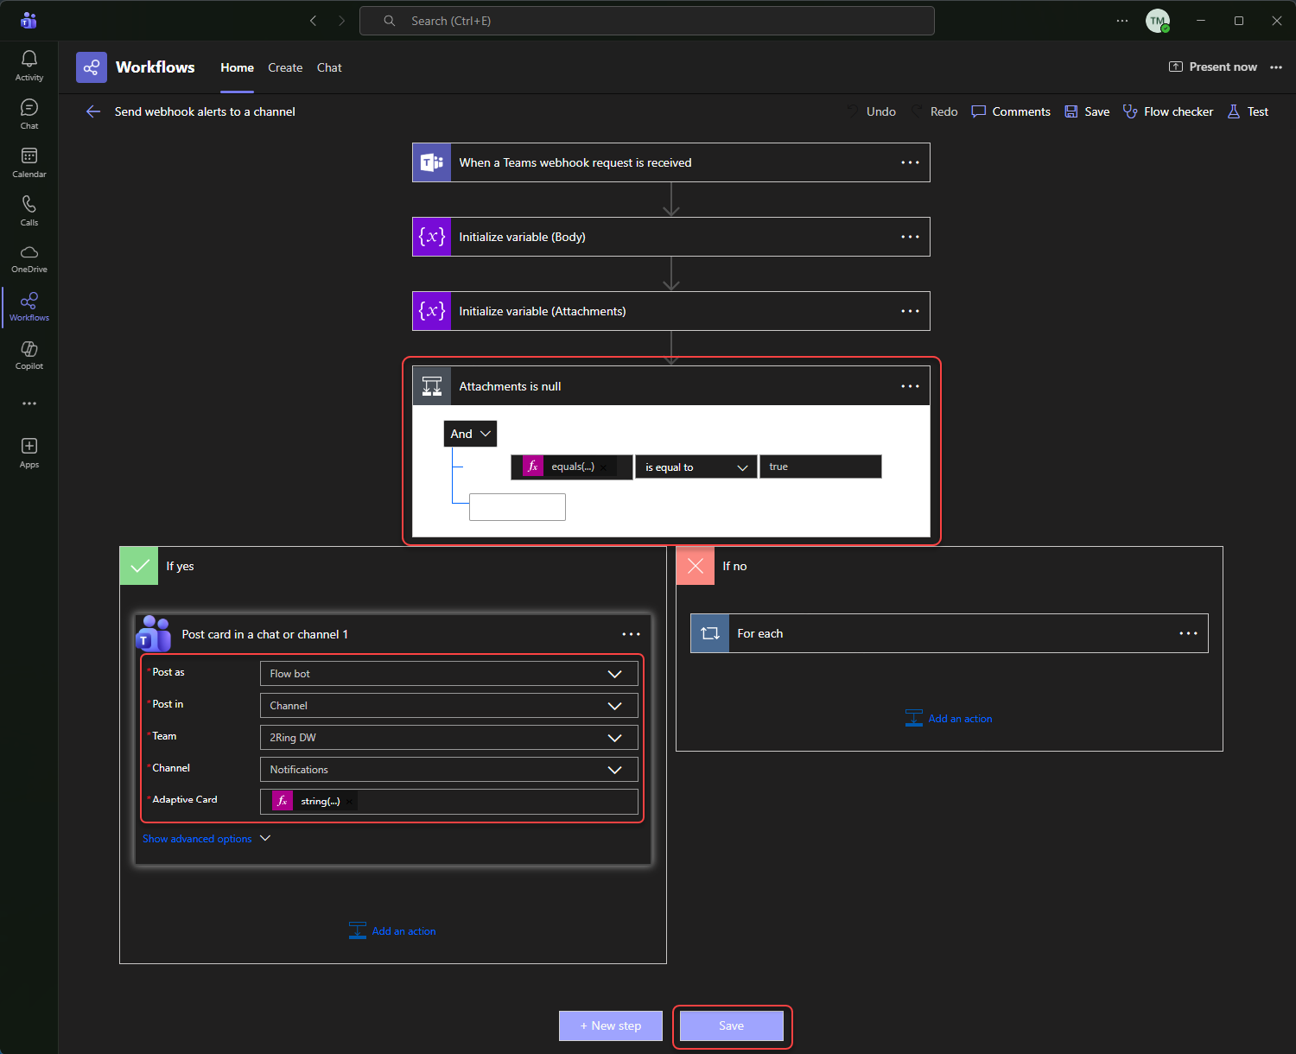Click Present now

[x=1213, y=67]
